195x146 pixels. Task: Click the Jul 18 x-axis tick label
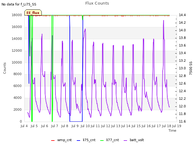(167, 126)
